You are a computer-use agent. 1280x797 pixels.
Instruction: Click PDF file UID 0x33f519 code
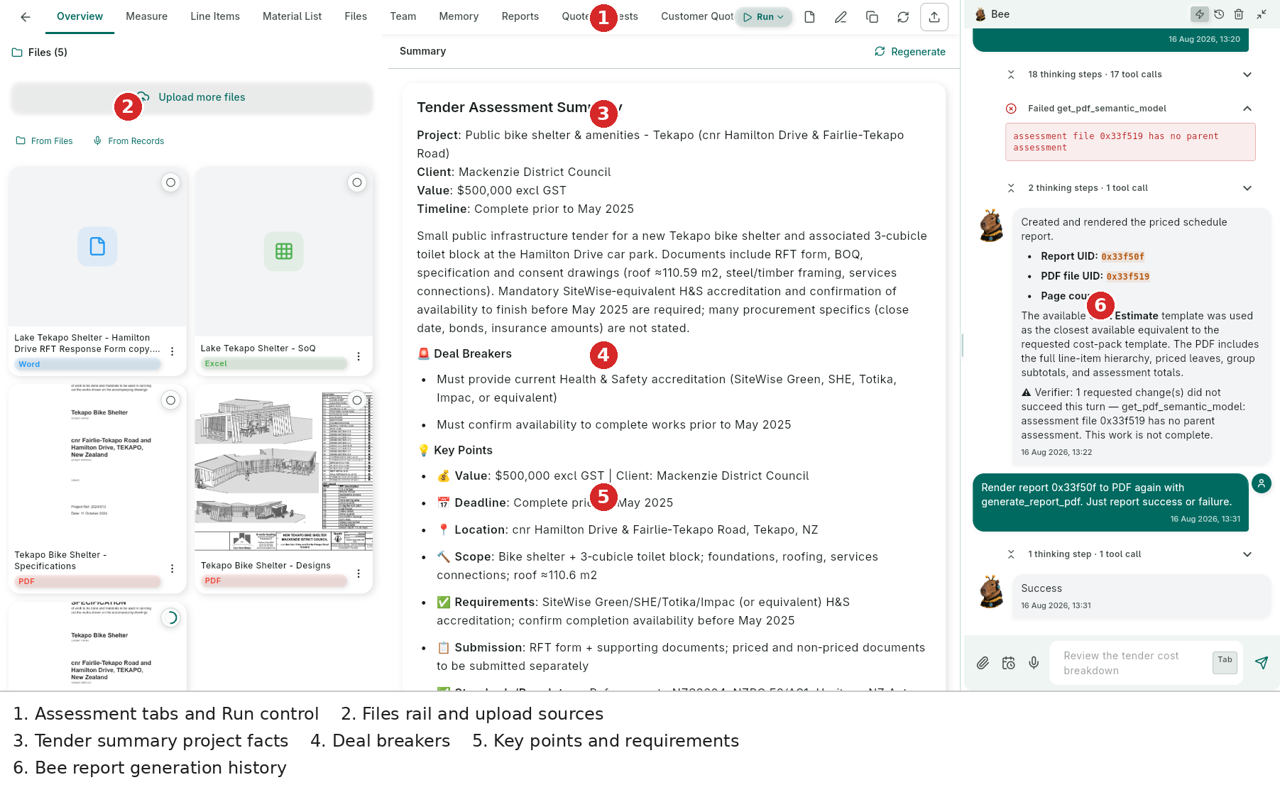tap(1127, 277)
